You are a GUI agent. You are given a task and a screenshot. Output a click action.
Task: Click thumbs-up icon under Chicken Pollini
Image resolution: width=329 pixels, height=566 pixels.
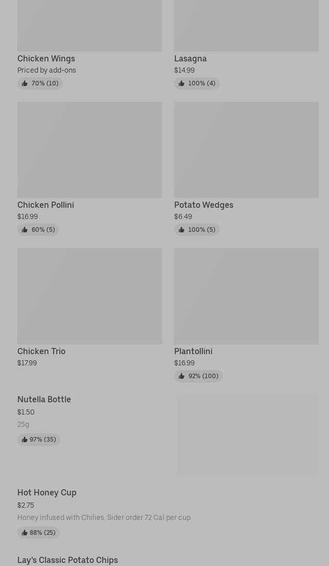25,230
